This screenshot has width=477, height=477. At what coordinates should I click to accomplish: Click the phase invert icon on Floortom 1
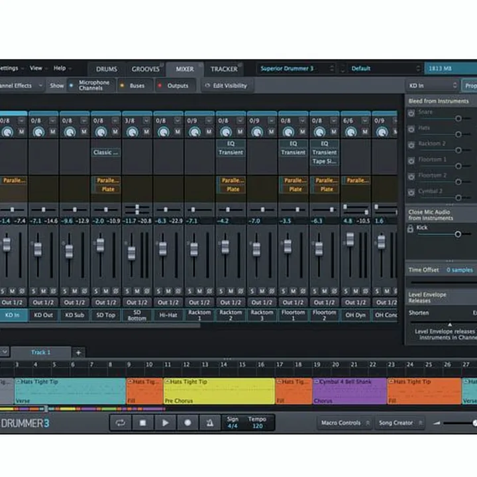click(x=303, y=291)
